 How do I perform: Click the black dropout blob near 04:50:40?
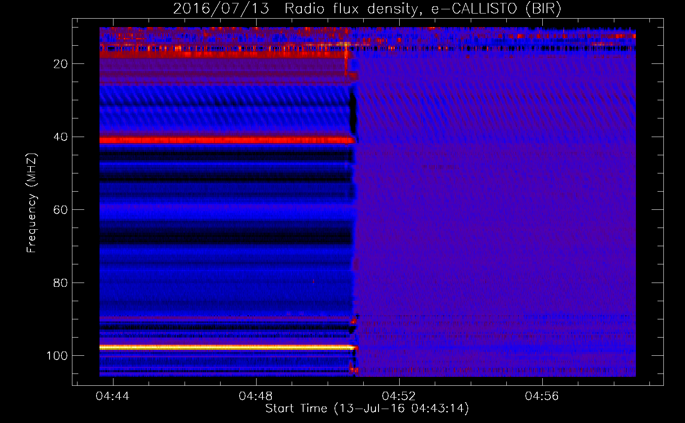(x=353, y=113)
